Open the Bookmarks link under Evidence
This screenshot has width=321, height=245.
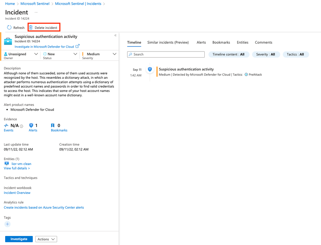tap(59, 130)
